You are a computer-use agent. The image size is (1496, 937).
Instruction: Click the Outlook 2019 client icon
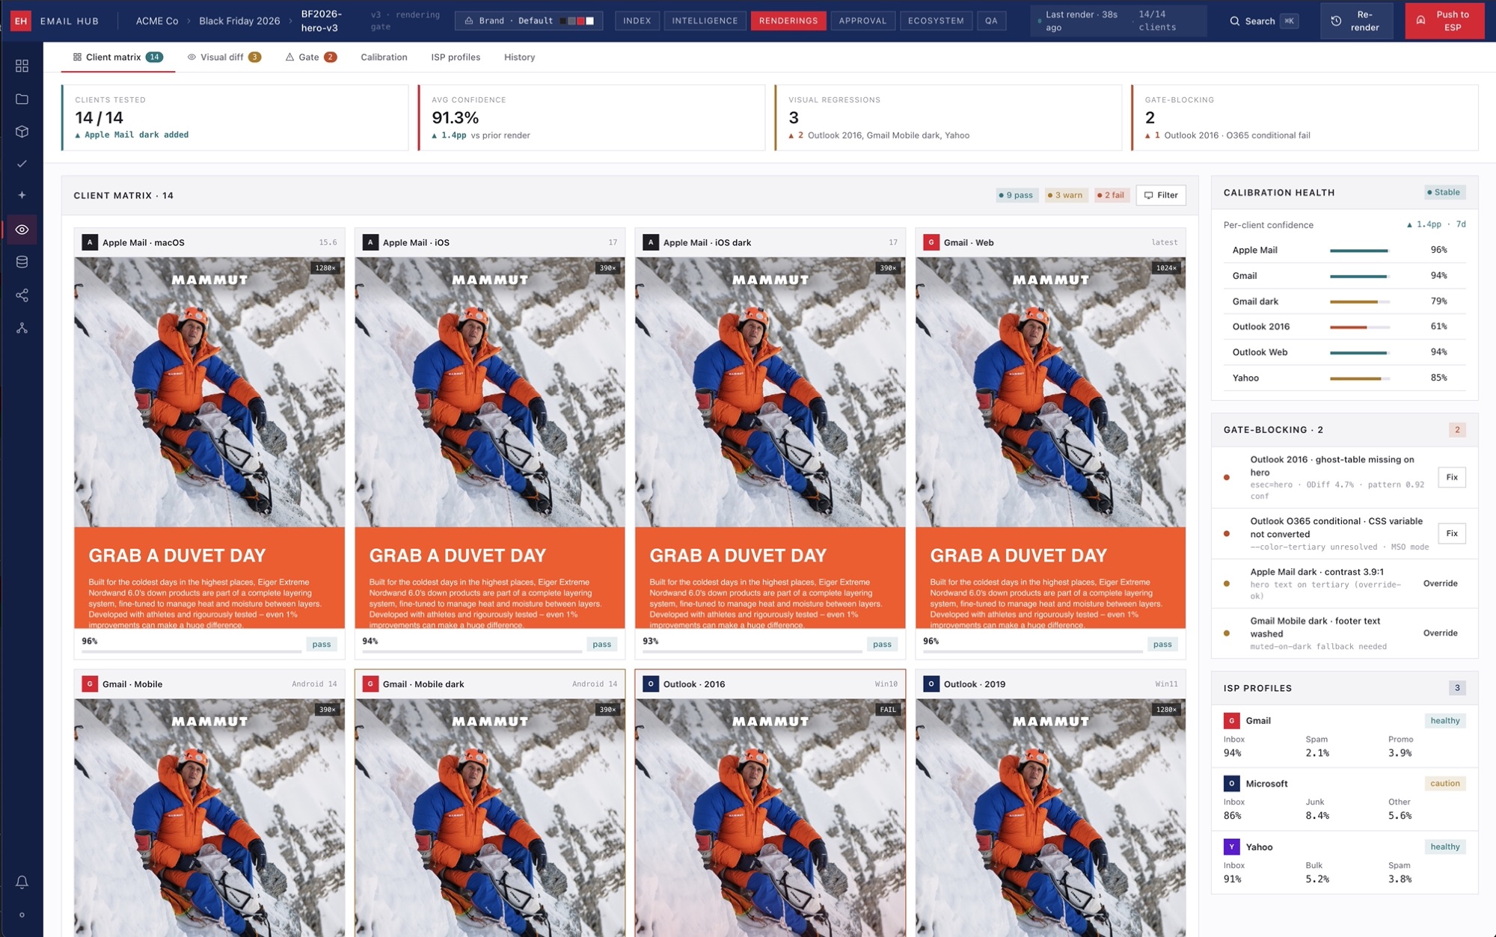[931, 684]
